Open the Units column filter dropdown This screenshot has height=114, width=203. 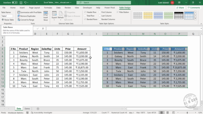pos(158,49)
